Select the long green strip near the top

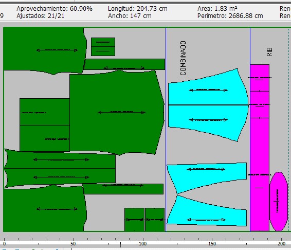pyautogui.click(x=124, y=64)
